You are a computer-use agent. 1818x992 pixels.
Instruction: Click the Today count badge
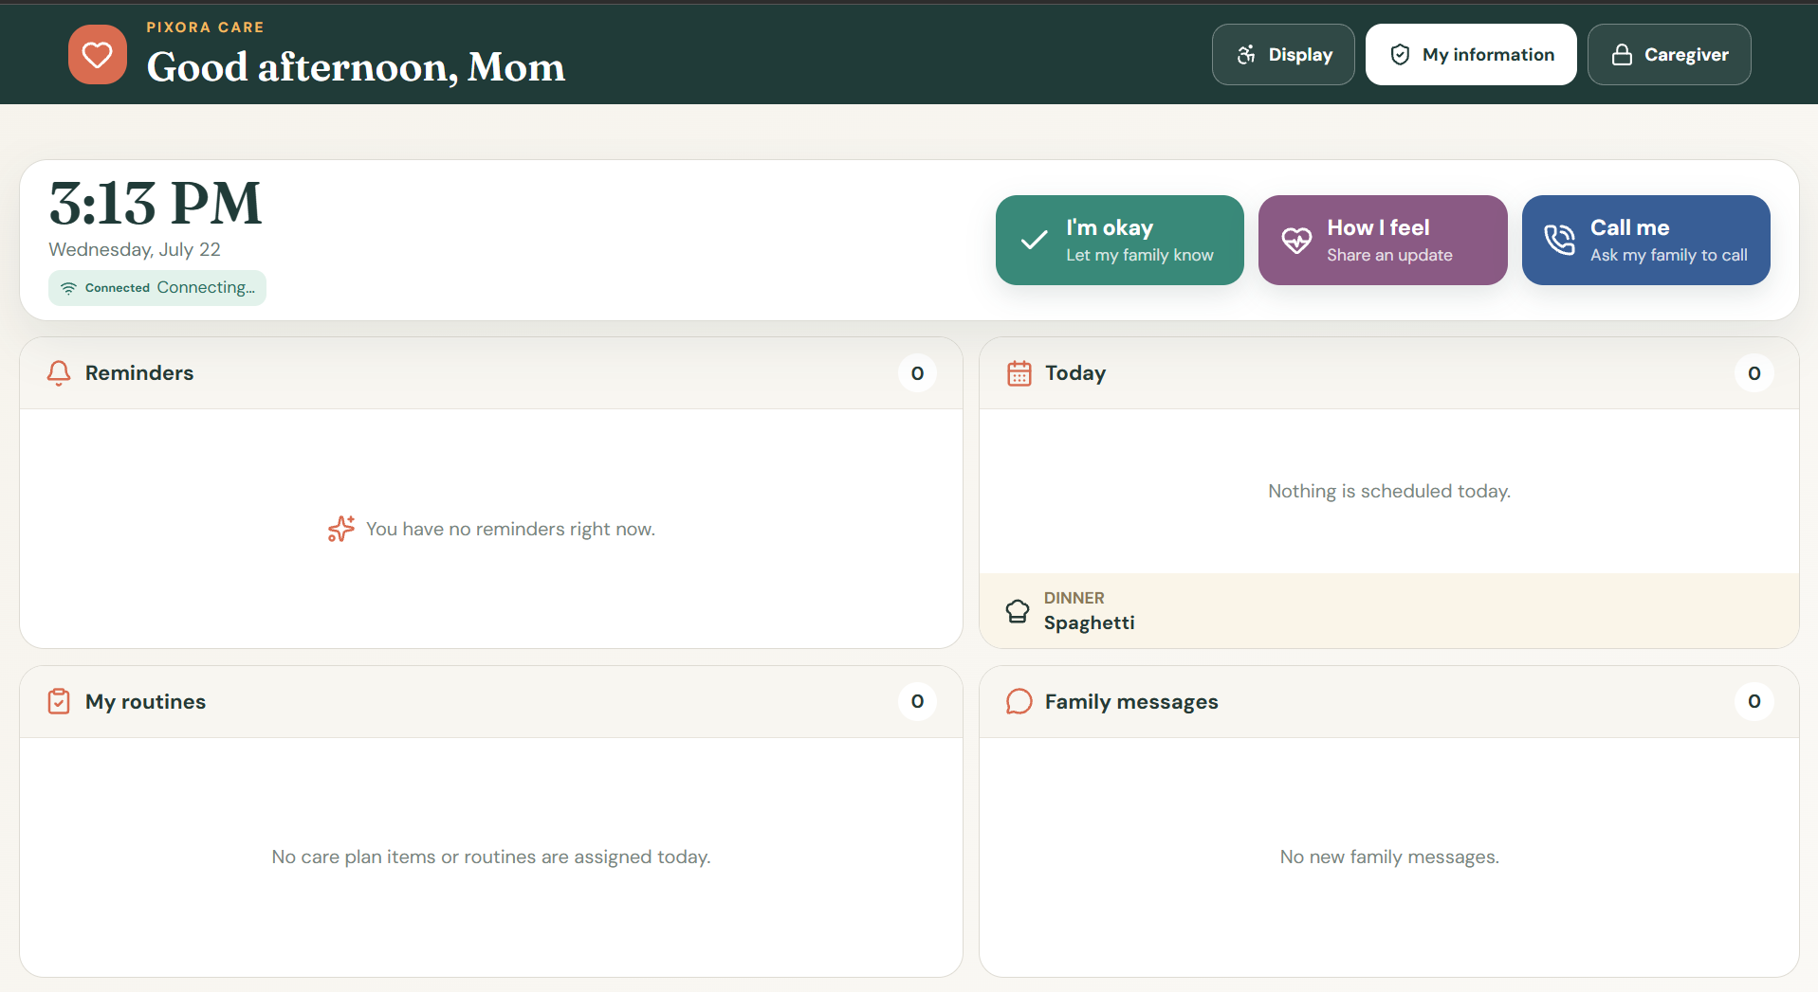point(1754,373)
